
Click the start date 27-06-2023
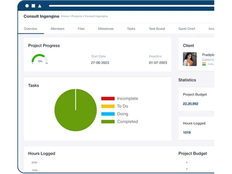100,63
